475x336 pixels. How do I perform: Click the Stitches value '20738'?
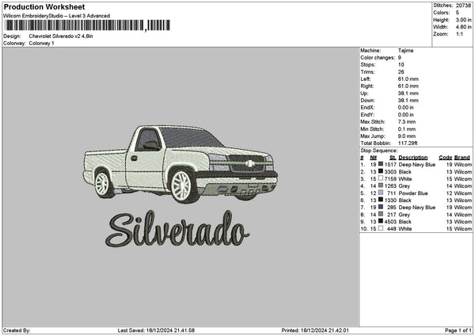(x=463, y=6)
